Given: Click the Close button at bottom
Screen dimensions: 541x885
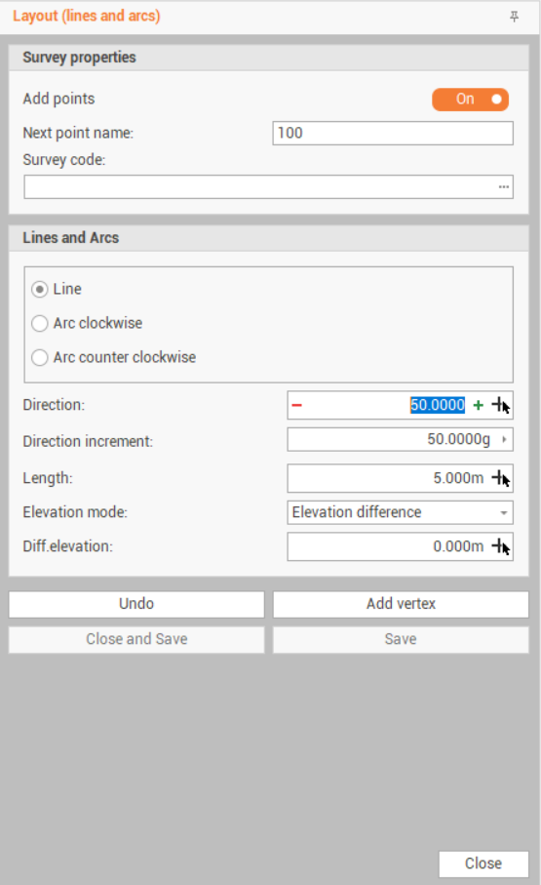Looking at the screenshot, I should pyautogui.click(x=483, y=864).
